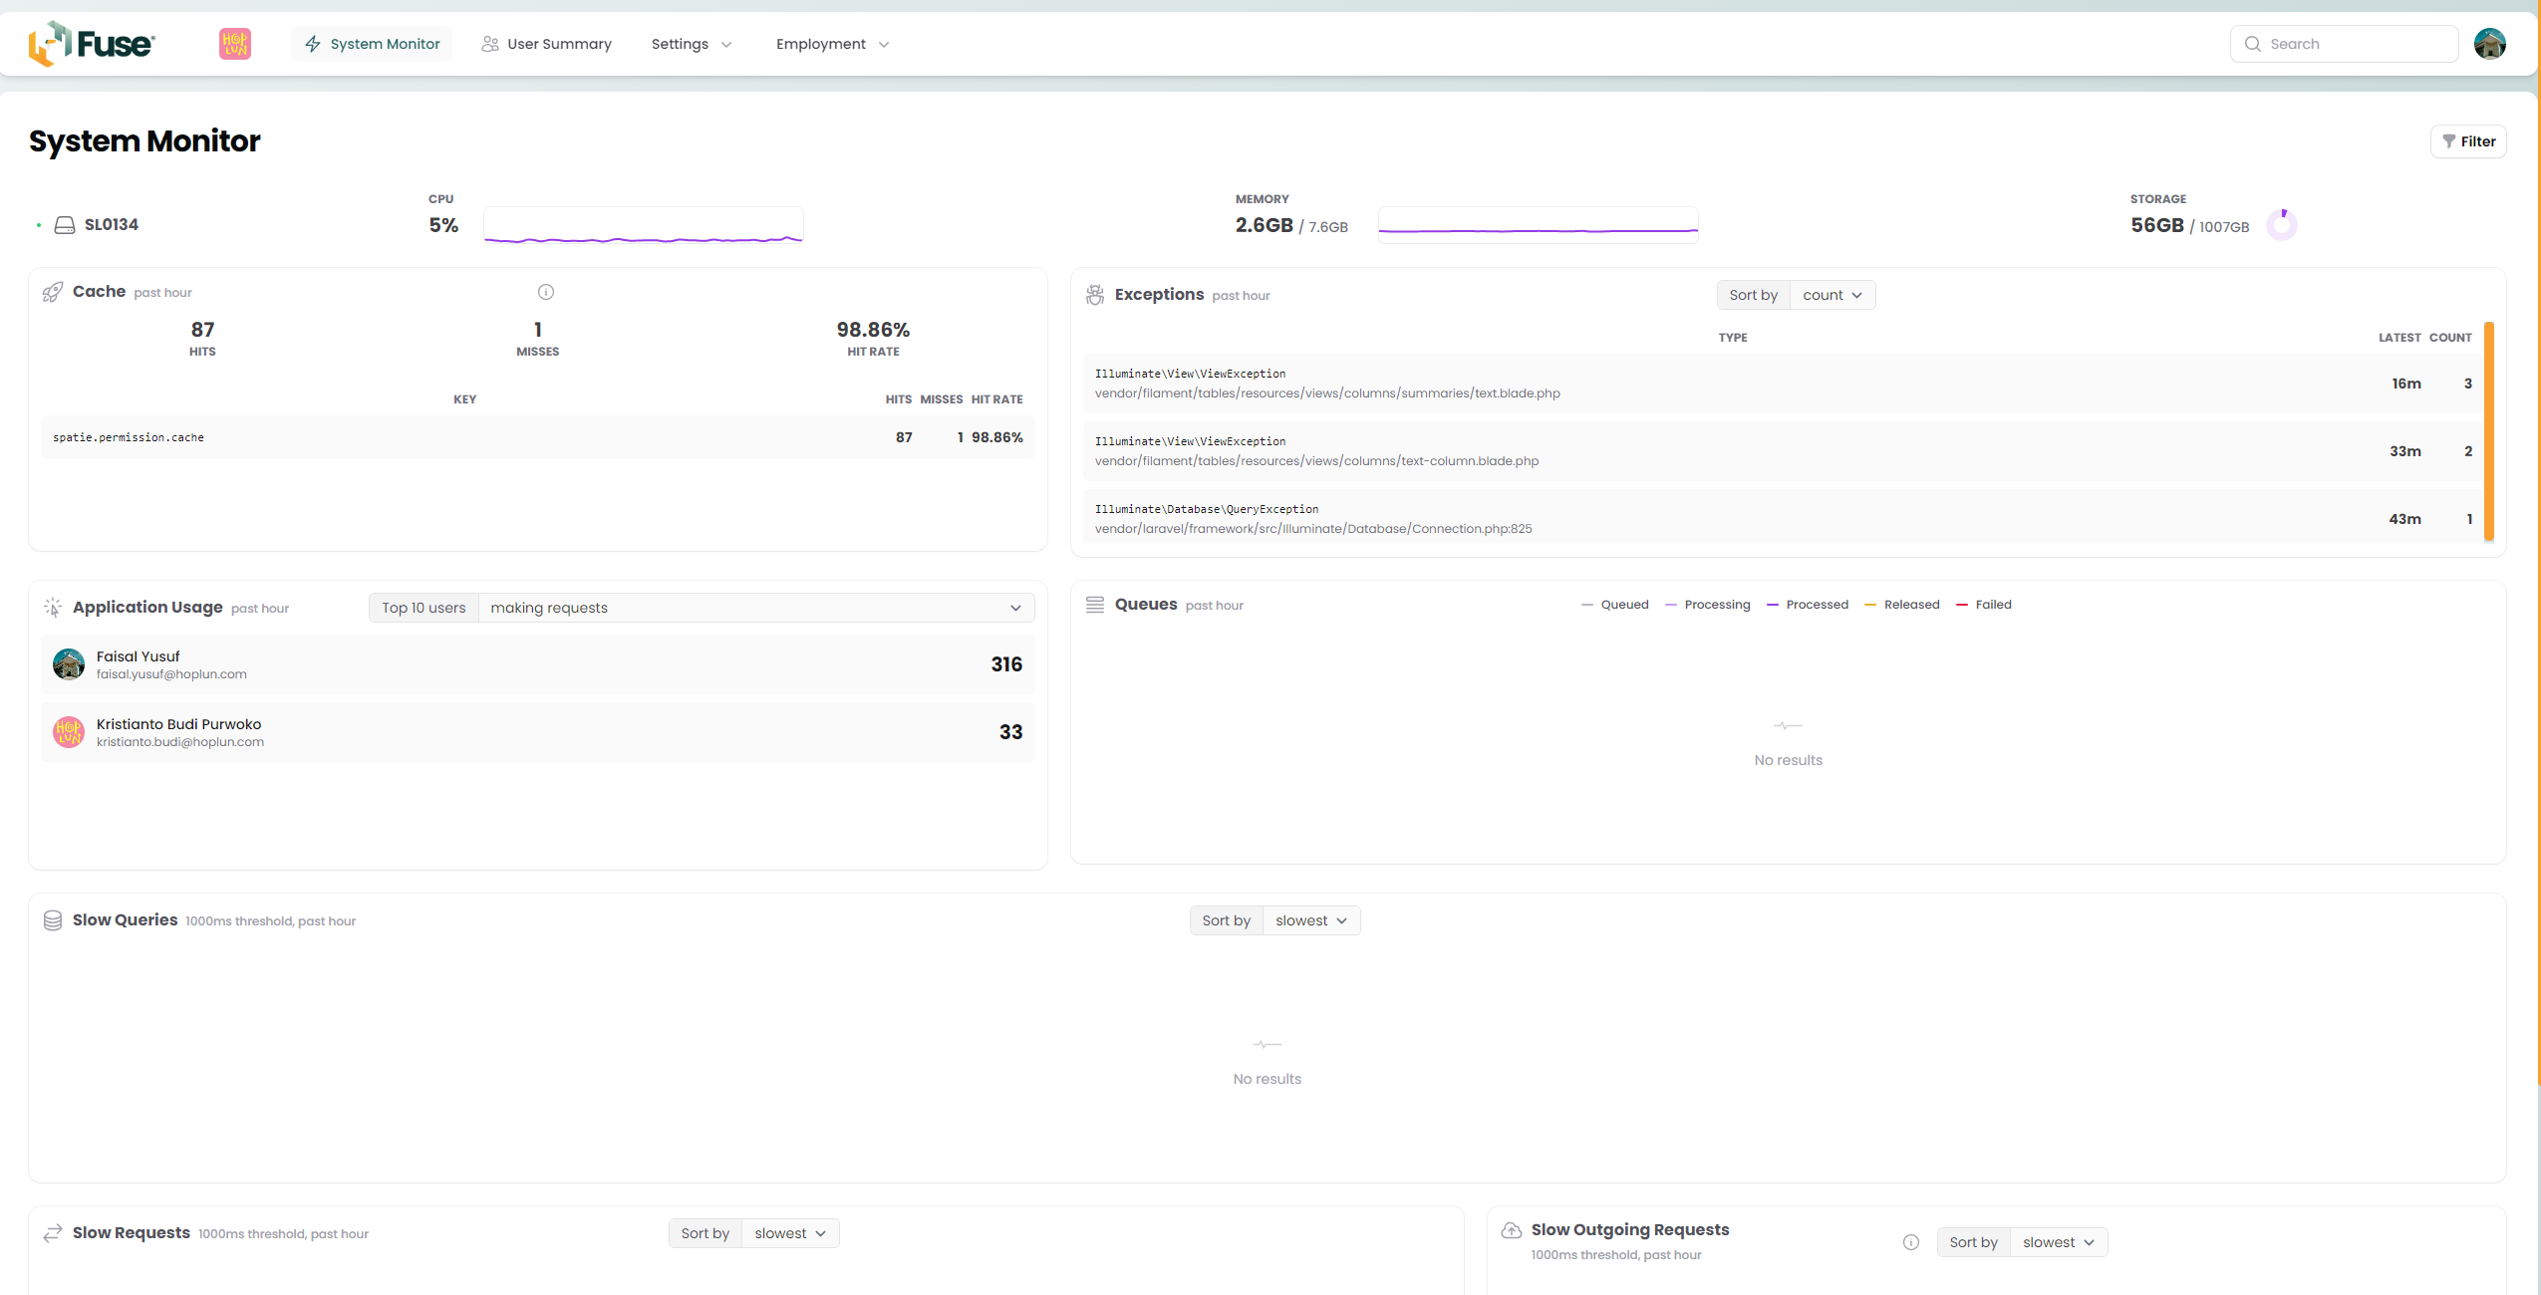This screenshot has width=2541, height=1295.
Task: Click the Filter button top right
Action: tap(2468, 140)
